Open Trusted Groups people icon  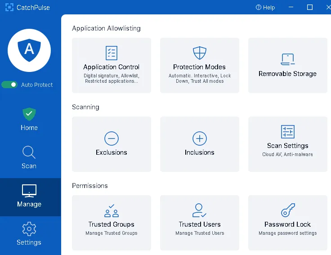coord(112,210)
